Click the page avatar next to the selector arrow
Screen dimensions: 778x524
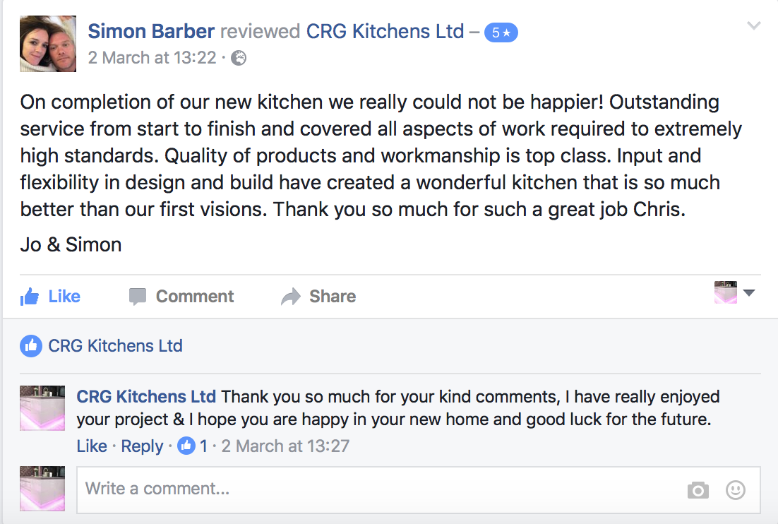[726, 292]
